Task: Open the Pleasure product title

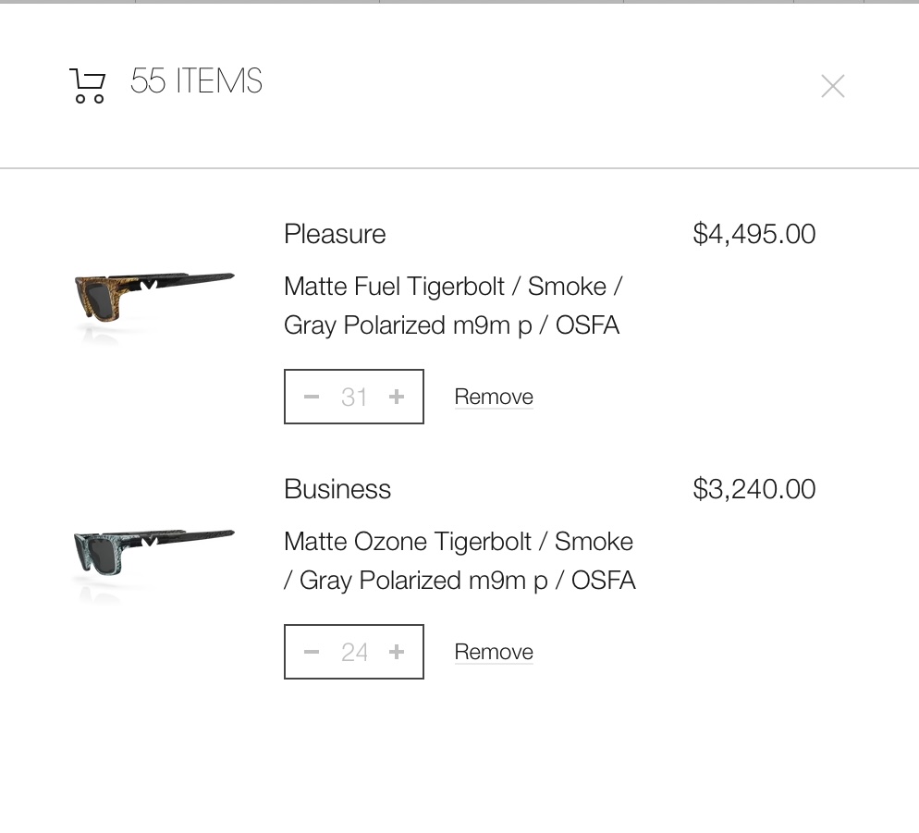Action: pyautogui.click(x=335, y=234)
